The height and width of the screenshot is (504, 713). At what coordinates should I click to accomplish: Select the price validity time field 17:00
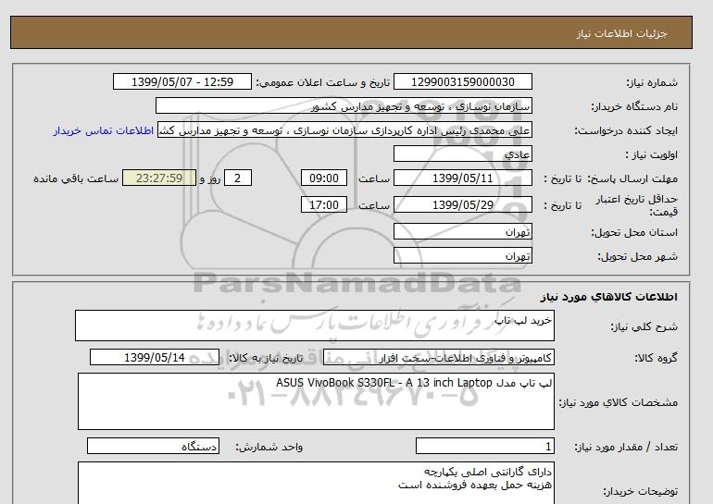[324, 204]
